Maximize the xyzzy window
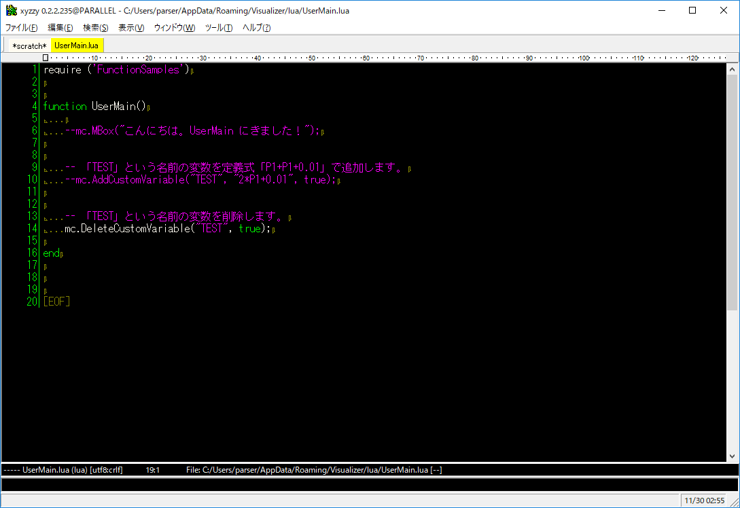Viewport: 740px width, 508px height. click(692, 10)
